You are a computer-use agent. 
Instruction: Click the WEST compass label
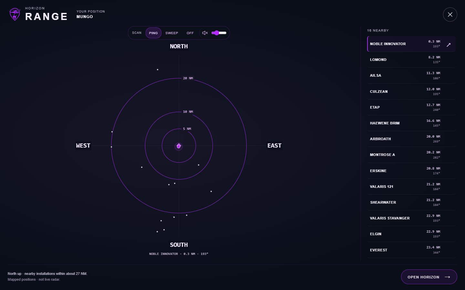[83, 146]
